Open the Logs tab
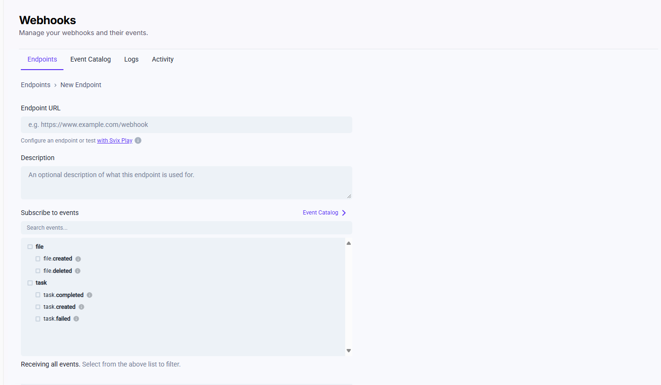Screen dimensions: 661x385 click(x=131, y=59)
